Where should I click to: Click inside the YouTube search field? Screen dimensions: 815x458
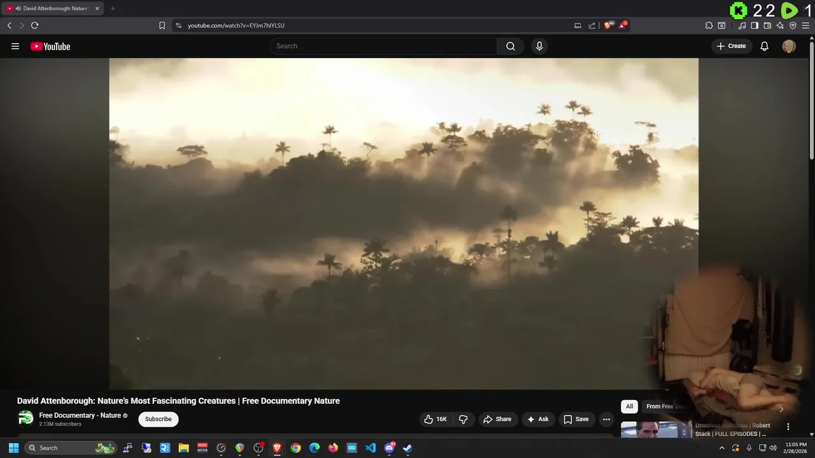(384, 46)
